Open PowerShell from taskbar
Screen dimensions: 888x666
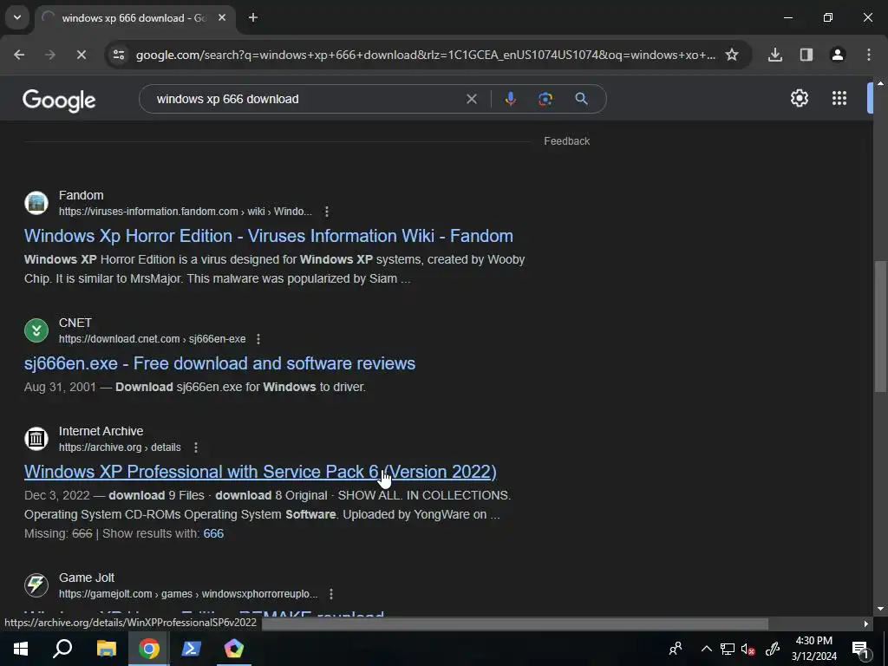click(x=192, y=649)
